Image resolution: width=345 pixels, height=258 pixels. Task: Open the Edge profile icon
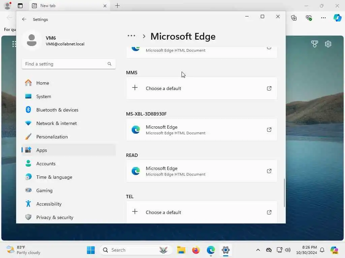(x=8, y=5)
